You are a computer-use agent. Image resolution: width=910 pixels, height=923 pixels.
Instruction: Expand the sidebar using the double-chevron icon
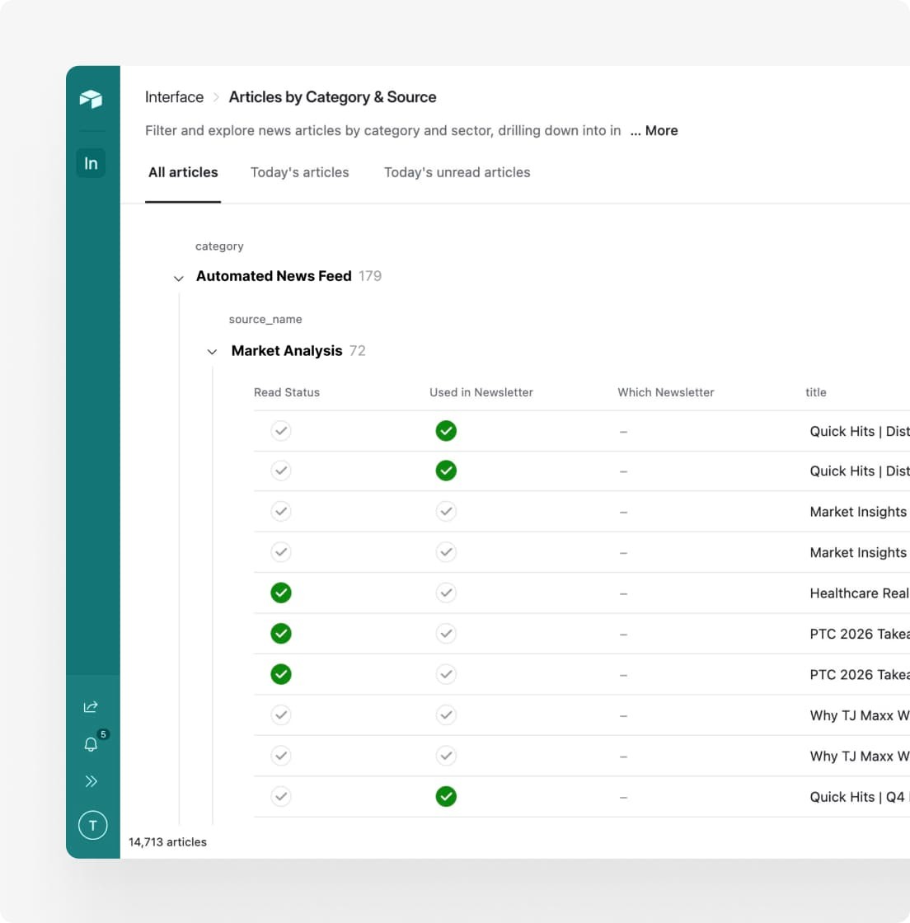click(x=91, y=781)
